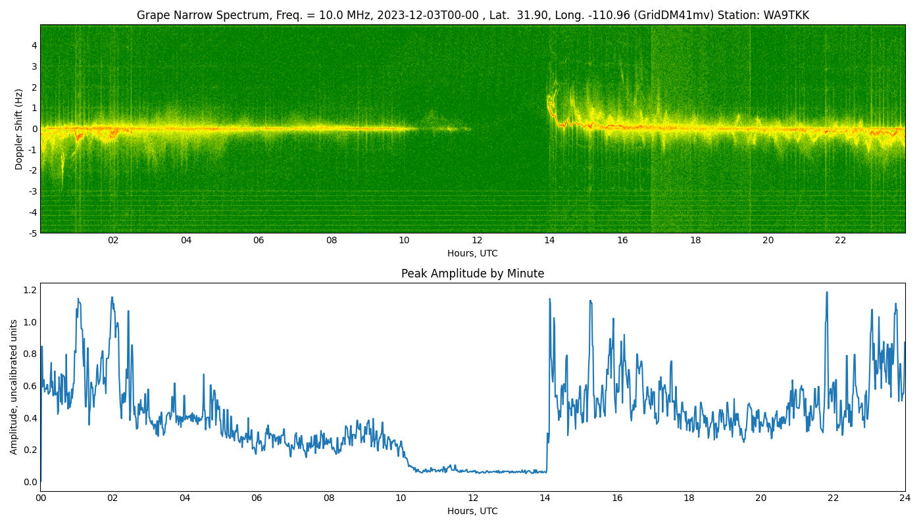Click Hours, UTC label under amplitude plot
The image size is (921, 526).
(472, 511)
